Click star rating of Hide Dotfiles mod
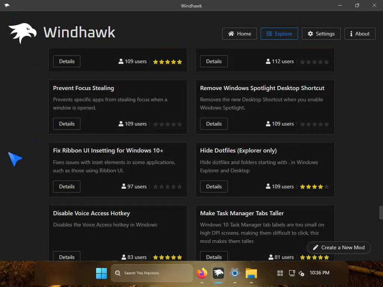383x287 pixels. click(x=314, y=187)
